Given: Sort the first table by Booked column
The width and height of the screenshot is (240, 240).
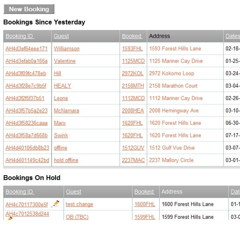Looking at the screenshot, I should click(132, 36).
